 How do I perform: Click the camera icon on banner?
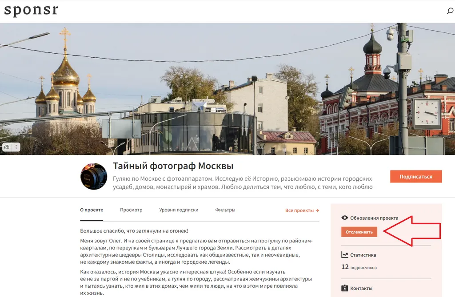7,147
